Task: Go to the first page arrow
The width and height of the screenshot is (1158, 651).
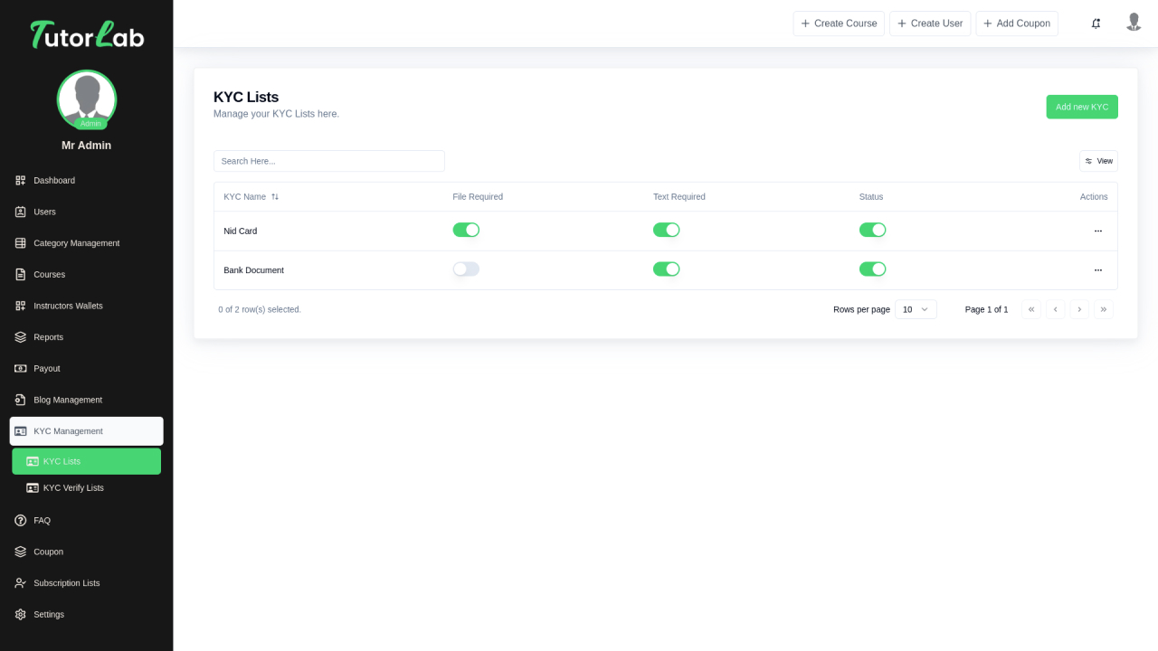Action: [x=1031, y=309]
